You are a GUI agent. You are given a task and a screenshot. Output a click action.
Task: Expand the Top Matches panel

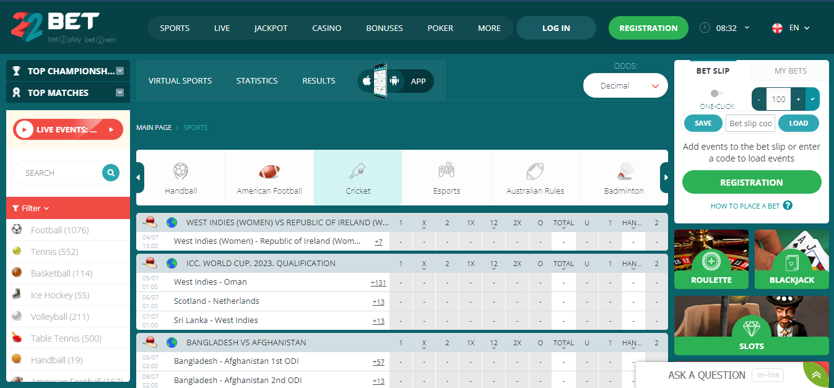(x=120, y=93)
